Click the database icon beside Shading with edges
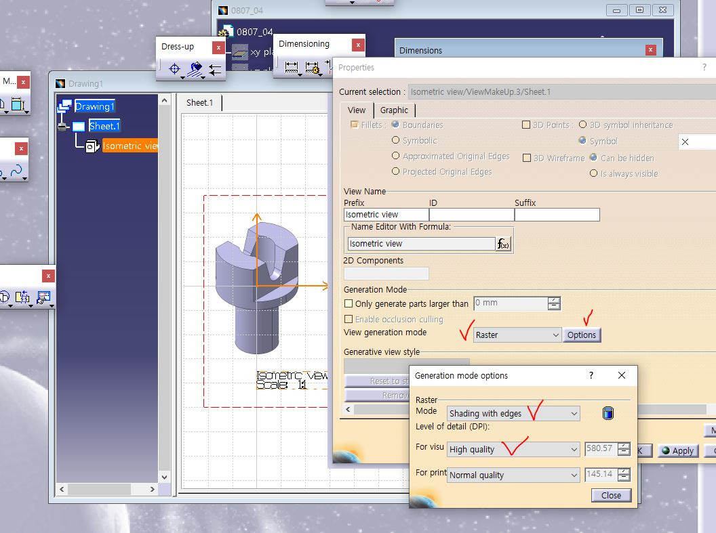This screenshot has width=716, height=533. point(608,413)
